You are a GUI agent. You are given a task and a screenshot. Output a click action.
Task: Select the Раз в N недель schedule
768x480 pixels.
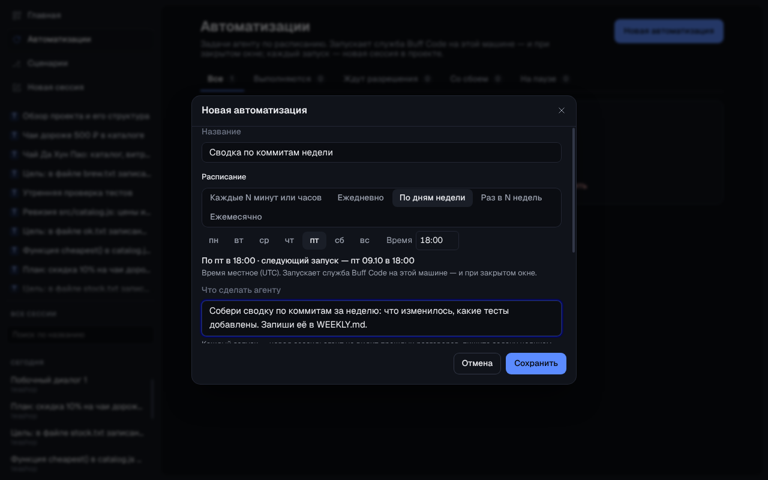511,198
